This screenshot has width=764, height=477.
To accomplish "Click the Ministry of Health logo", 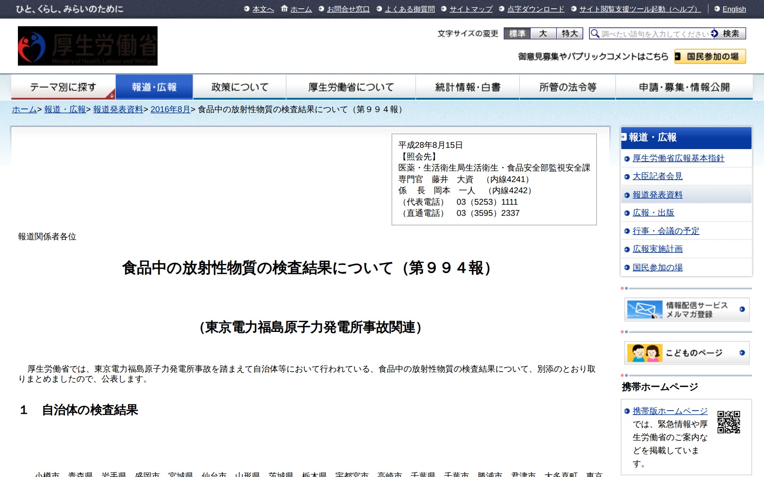I will coord(88,46).
